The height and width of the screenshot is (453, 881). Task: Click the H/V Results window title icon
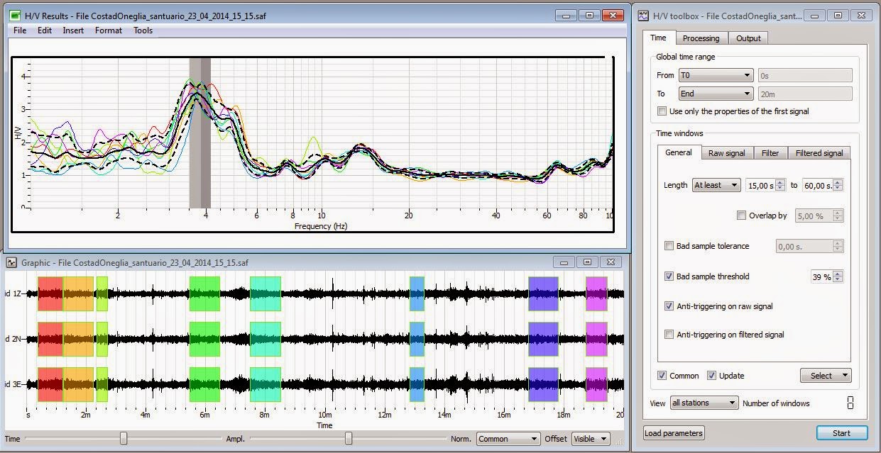(x=15, y=15)
